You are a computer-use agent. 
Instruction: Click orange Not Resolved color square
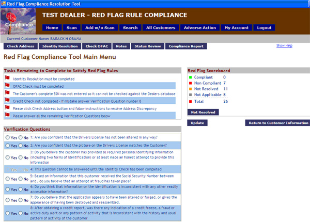pos(190,89)
